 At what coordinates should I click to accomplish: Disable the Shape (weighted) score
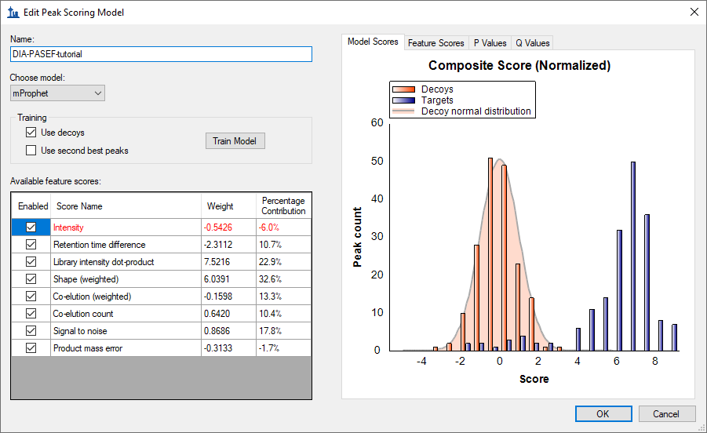(31, 279)
